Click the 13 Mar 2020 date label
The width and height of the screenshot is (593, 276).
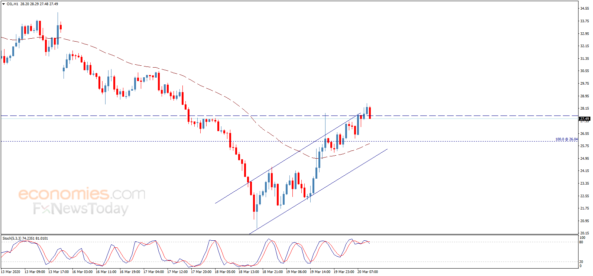click(11, 272)
